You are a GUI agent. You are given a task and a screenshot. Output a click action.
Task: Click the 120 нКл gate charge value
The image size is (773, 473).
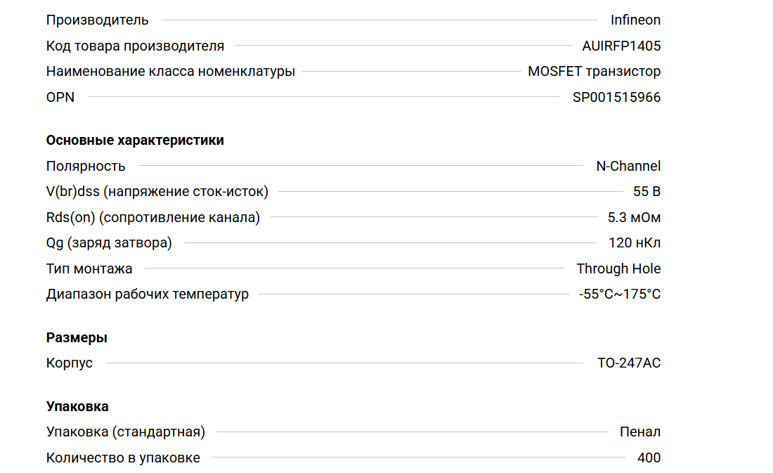click(635, 242)
